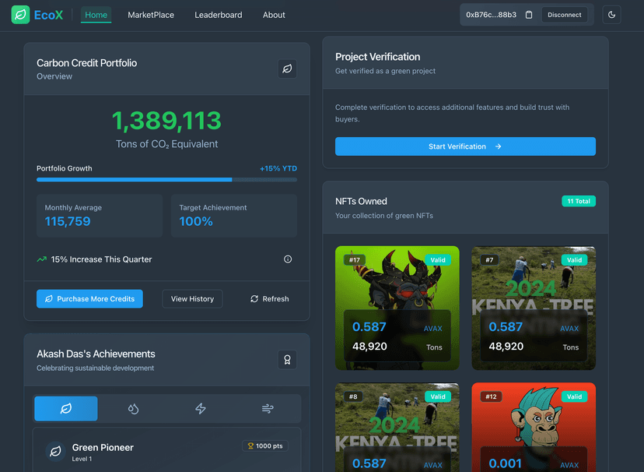This screenshot has width=644, height=472.
Task: Click the info icon beside 15% Increase This Quarter
Action: tap(287, 259)
